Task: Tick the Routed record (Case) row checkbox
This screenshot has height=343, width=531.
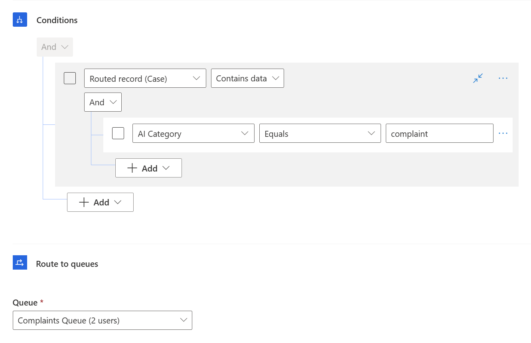Action: 70,78
